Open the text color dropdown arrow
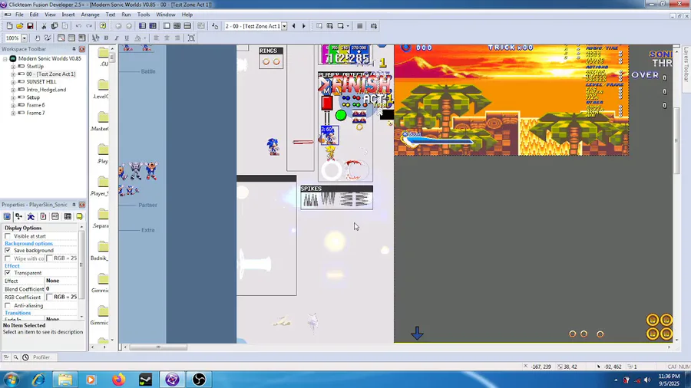The width and height of the screenshot is (691, 388). coord(145,38)
